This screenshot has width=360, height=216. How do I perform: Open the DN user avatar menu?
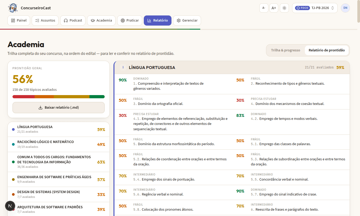(x=345, y=8)
